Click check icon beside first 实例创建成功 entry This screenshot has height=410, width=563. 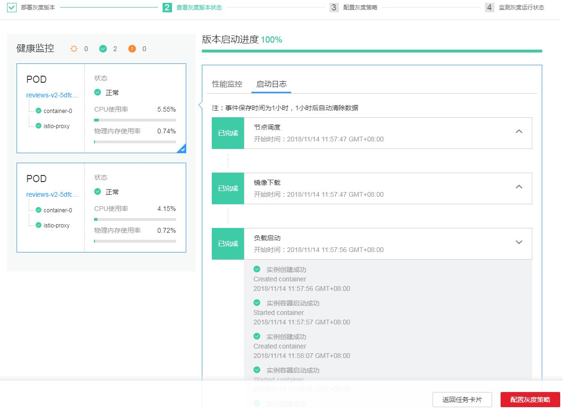click(257, 269)
